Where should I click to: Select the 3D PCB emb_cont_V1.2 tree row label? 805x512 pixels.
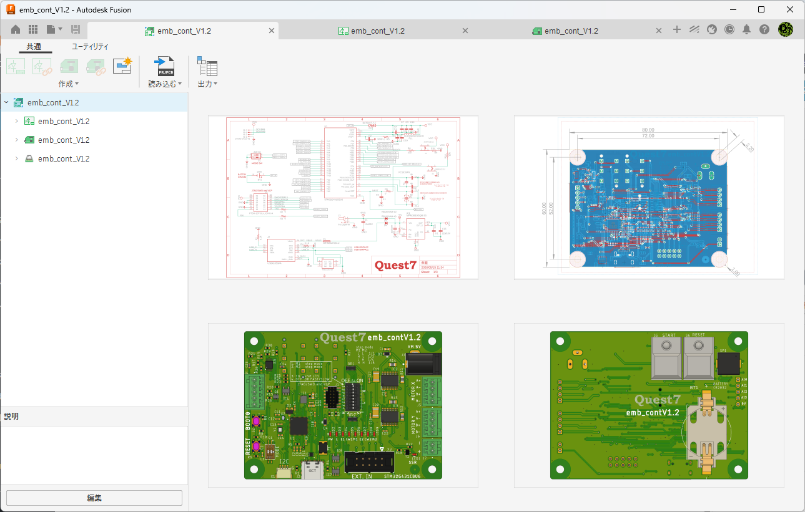click(x=64, y=159)
